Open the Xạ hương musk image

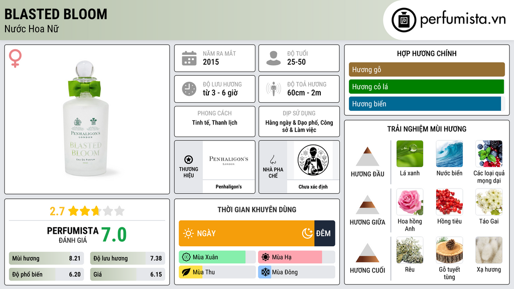[x=489, y=250]
